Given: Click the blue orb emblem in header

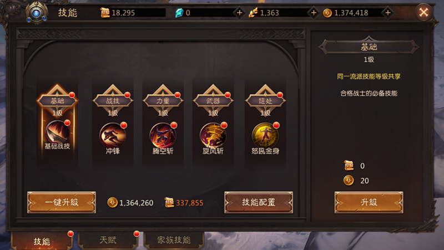Looking at the screenshot, I should tap(37, 13).
